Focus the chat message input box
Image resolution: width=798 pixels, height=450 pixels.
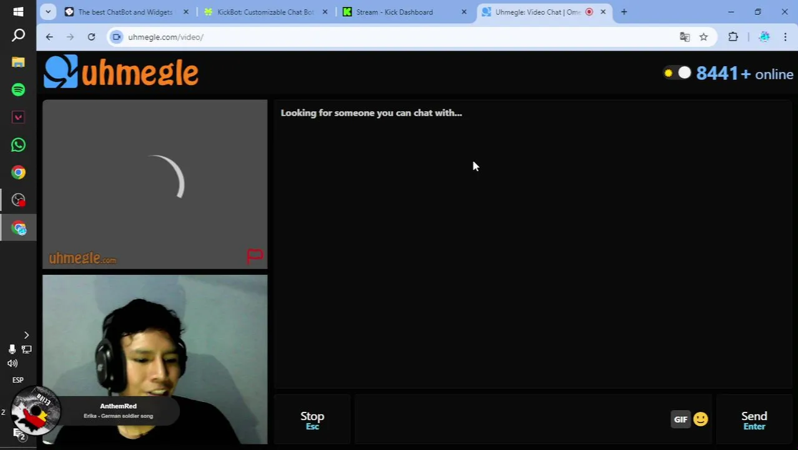[512, 420]
